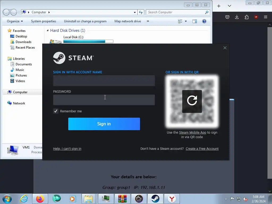Open Create a Free Account link

(202, 149)
